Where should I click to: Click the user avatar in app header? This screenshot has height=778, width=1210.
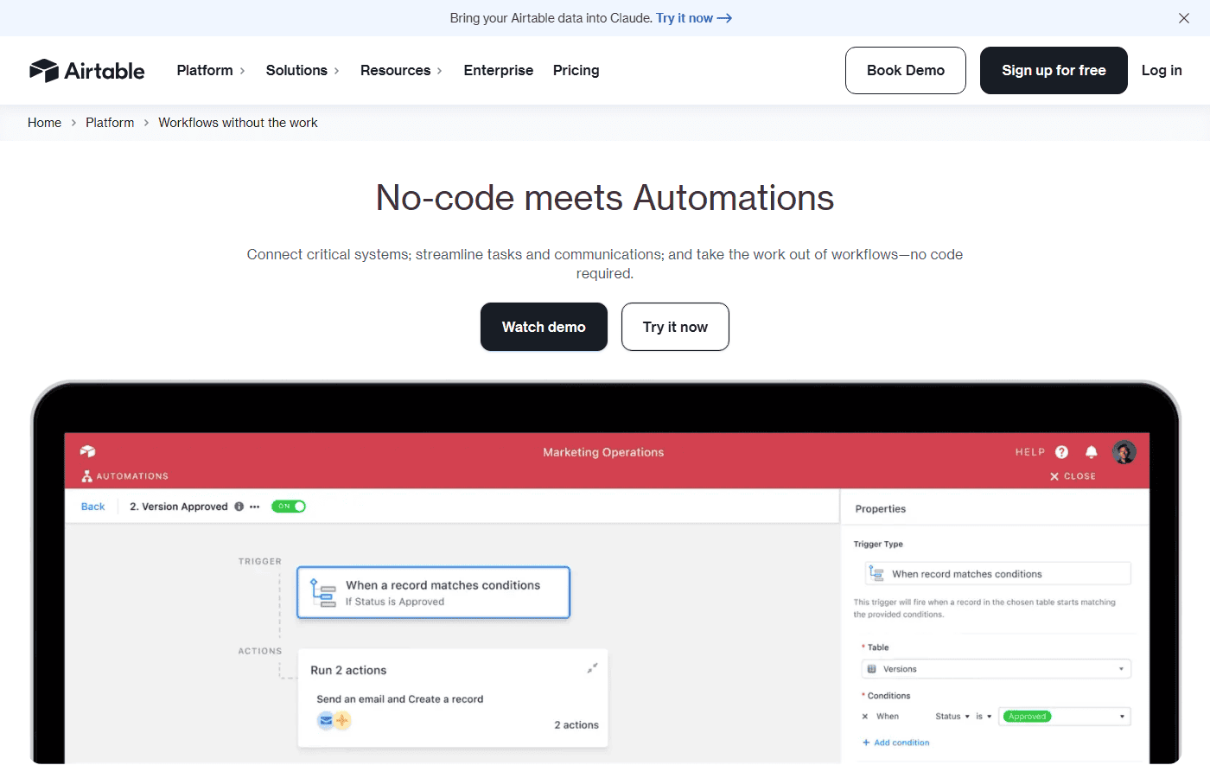(x=1124, y=452)
